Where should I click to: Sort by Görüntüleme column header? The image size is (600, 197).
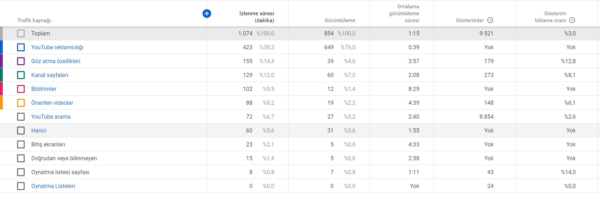click(340, 20)
